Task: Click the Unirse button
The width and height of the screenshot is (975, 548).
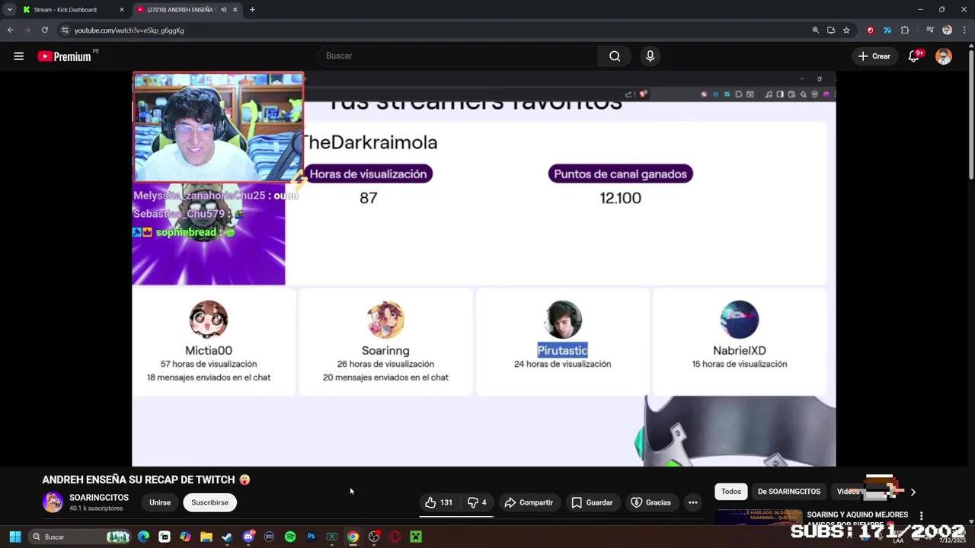Action: (x=160, y=502)
